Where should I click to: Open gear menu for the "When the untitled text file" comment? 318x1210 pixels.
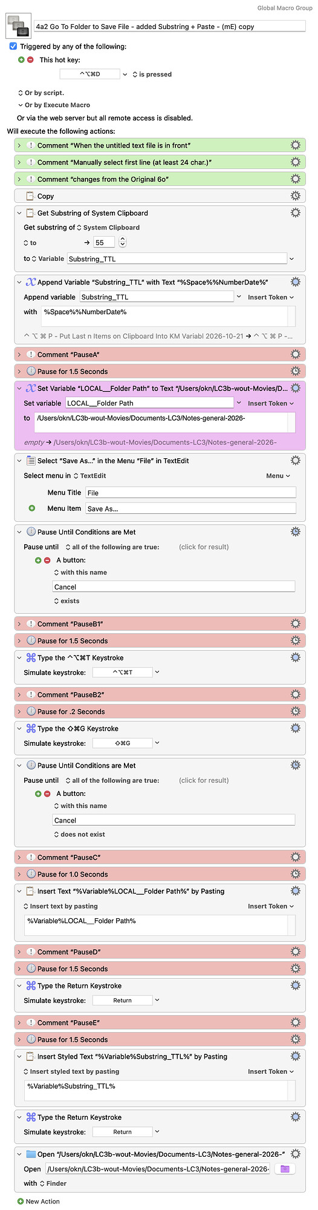tap(296, 145)
